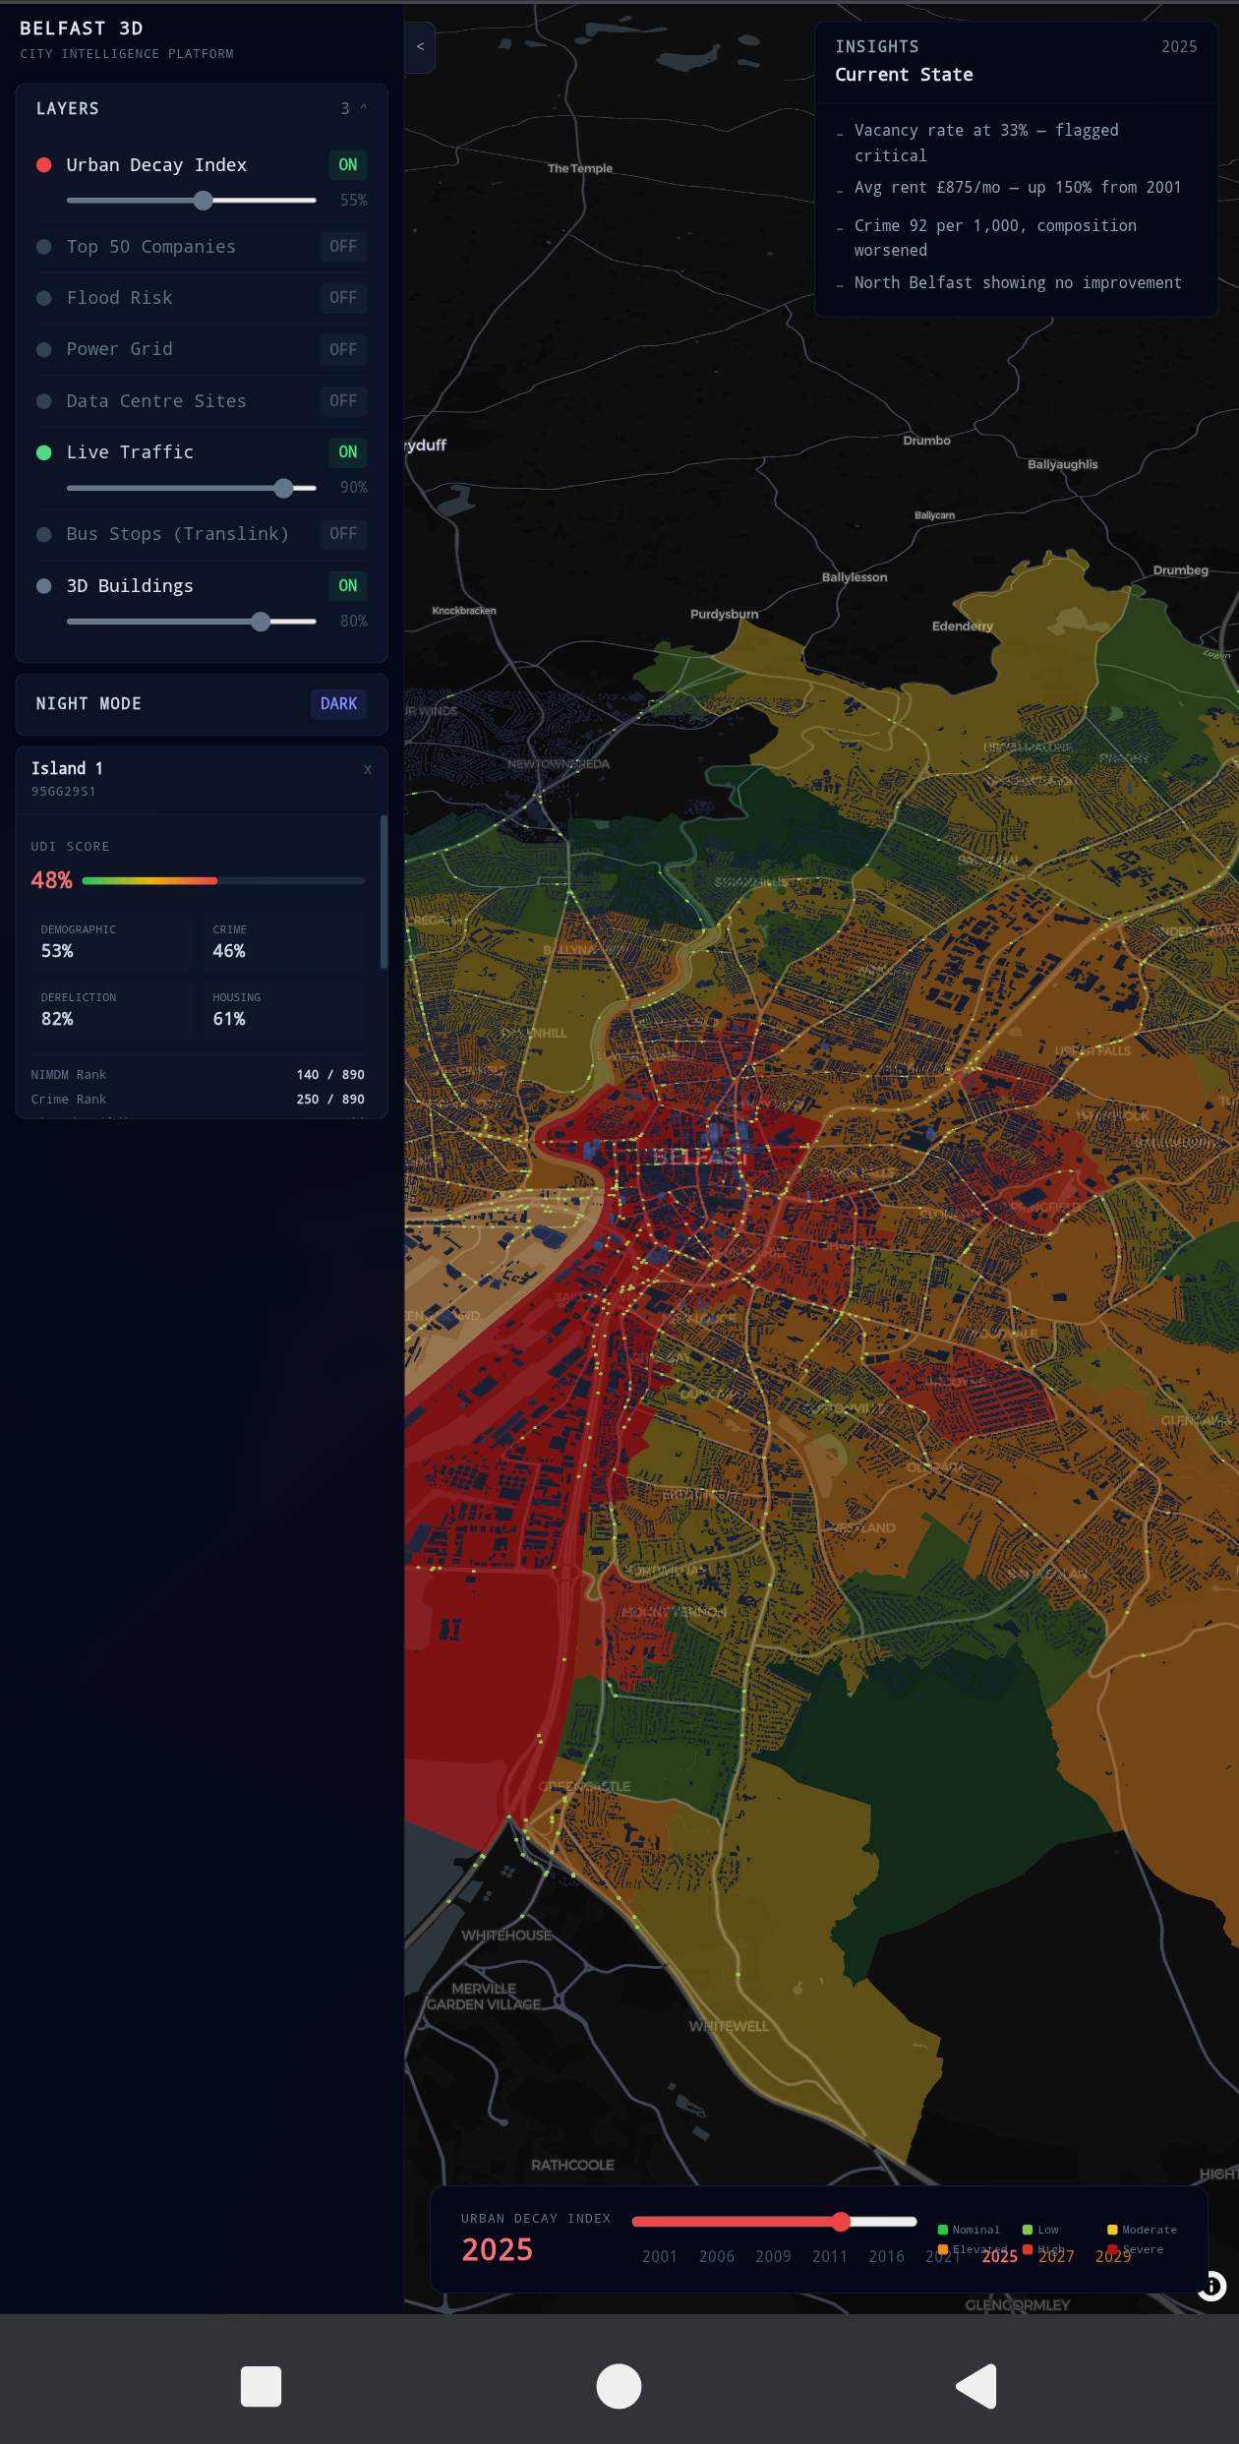This screenshot has width=1239, height=2444.
Task: Click the Drumbo map label
Action: (x=927, y=441)
